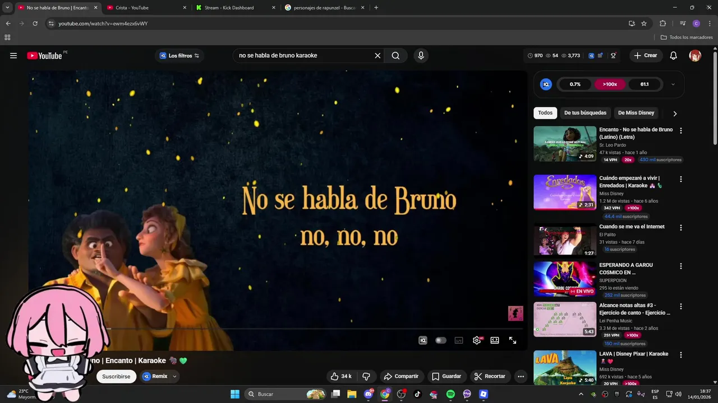Open more actions three-dot button under video

pyautogui.click(x=521, y=376)
